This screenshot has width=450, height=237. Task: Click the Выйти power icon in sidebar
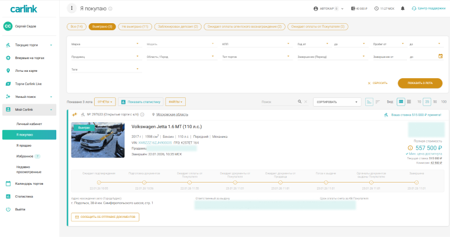coord(9,209)
